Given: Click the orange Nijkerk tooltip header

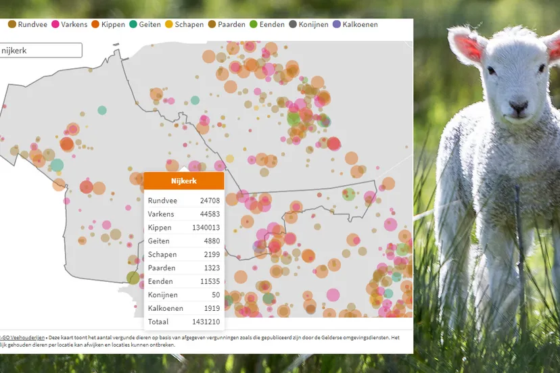Looking at the screenshot, I should click(184, 180).
